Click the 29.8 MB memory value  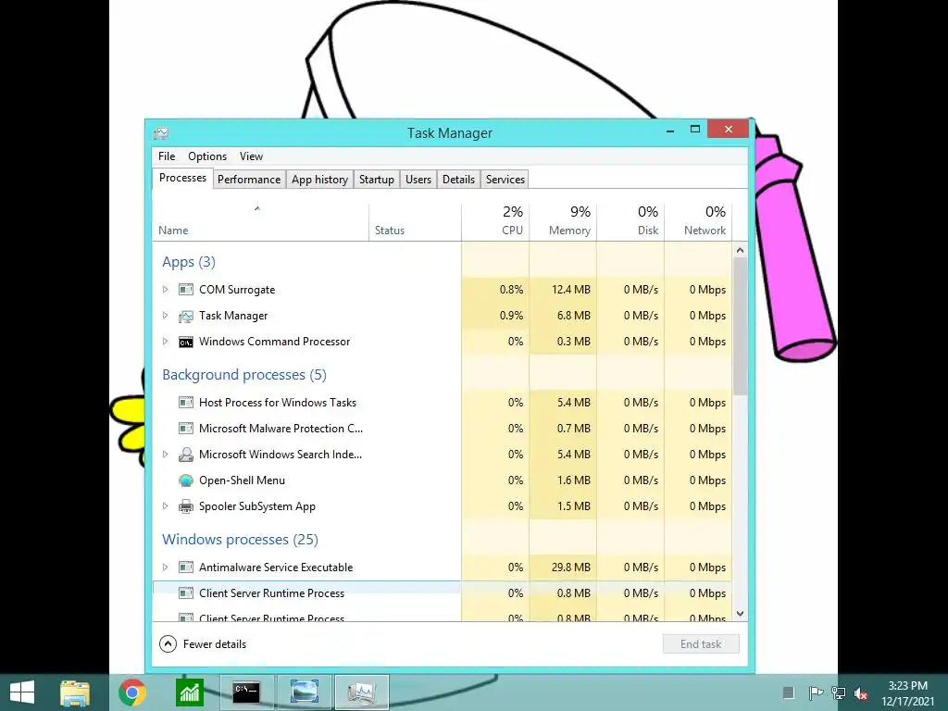click(570, 568)
